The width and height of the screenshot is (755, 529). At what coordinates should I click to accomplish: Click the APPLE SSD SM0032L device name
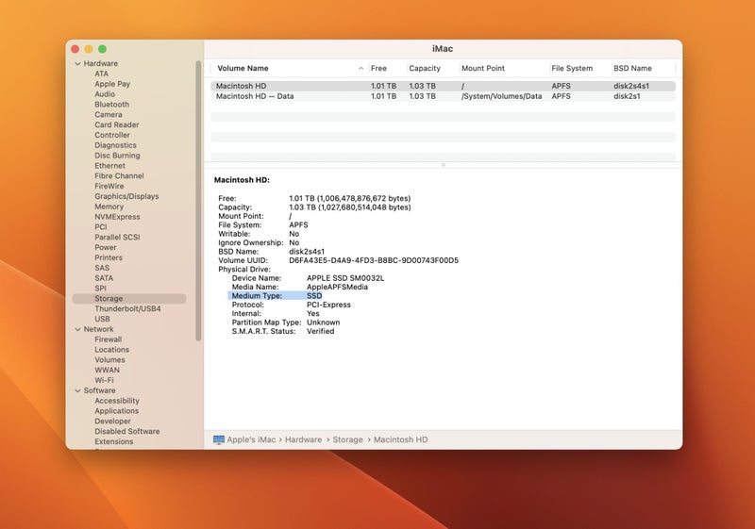tap(345, 278)
